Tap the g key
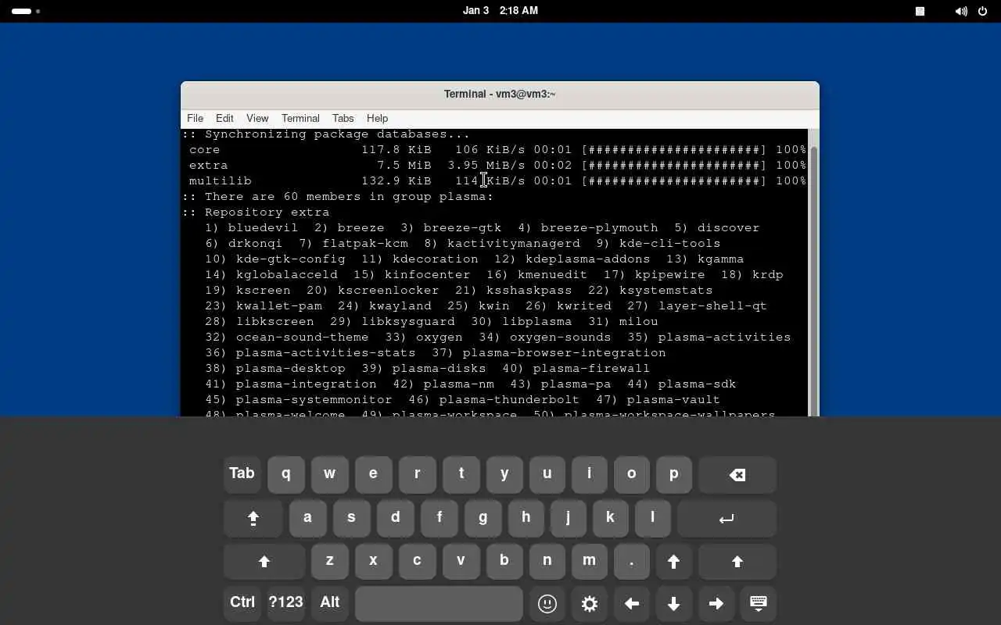This screenshot has height=625, width=1001. [483, 518]
